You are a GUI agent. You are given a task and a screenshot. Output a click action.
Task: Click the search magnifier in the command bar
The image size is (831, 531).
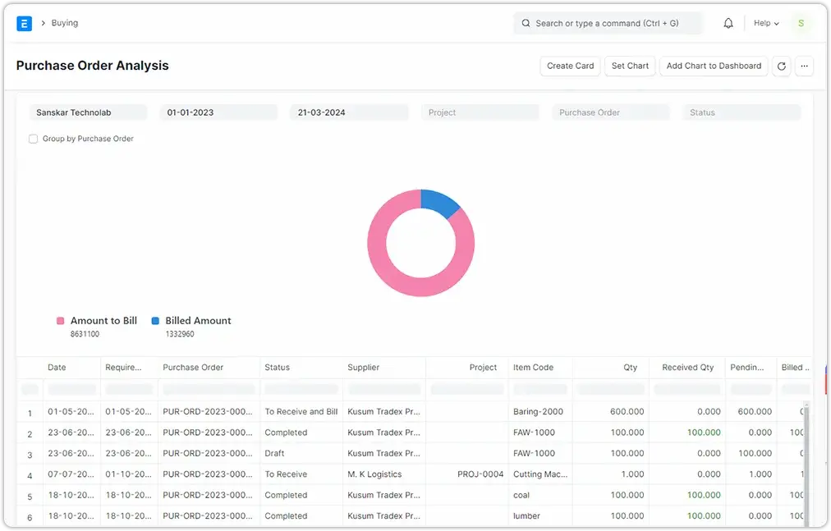point(526,23)
